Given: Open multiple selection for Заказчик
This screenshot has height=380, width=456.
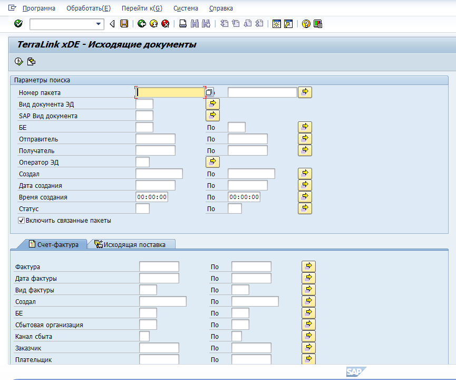Looking at the screenshot, I should click(x=308, y=348).
